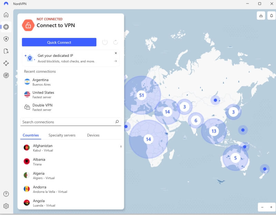Screen dimensions: 276x215
Task: Click the VPN globe icon in sidebar
Action: pos(6,27)
